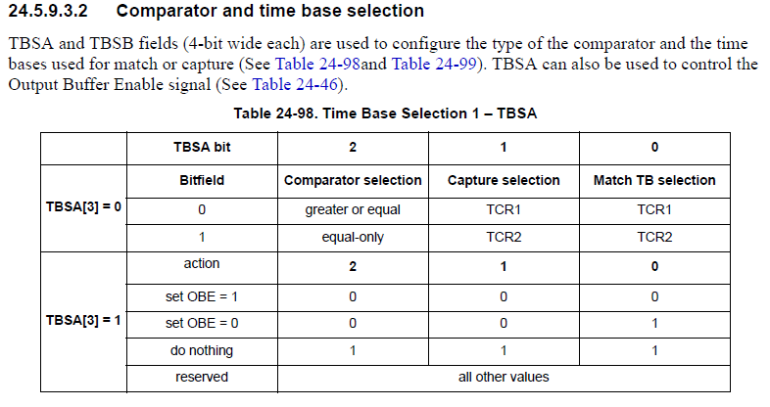Click the TBSA[3] = 0 row label
This screenshot has height=407, width=770.
pos(83,208)
